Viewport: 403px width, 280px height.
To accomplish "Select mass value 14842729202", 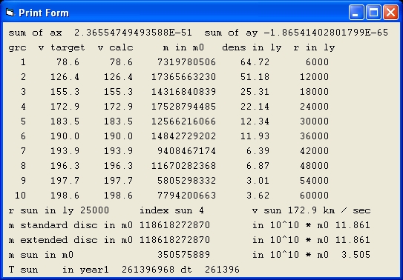I will [x=183, y=136].
